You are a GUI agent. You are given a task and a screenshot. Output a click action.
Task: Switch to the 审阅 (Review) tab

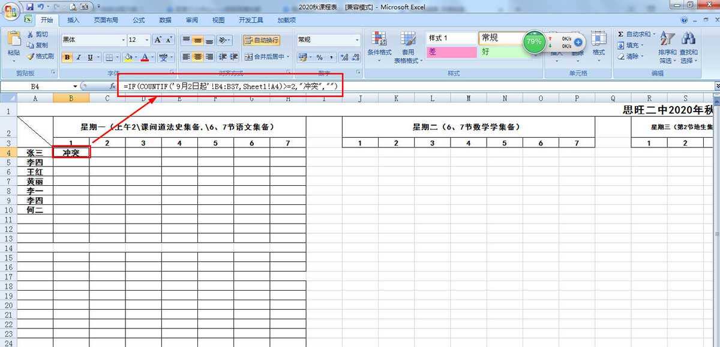tap(192, 20)
